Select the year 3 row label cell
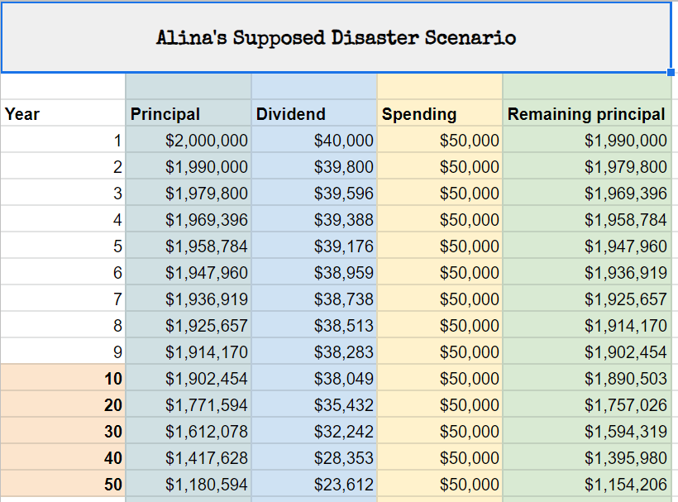This screenshot has height=502, width=678. pyautogui.click(x=63, y=194)
